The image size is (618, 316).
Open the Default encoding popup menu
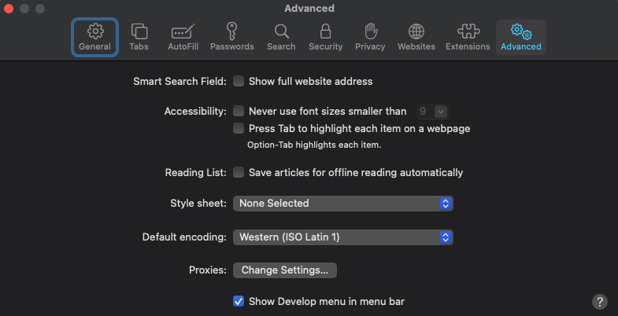click(x=343, y=237)
